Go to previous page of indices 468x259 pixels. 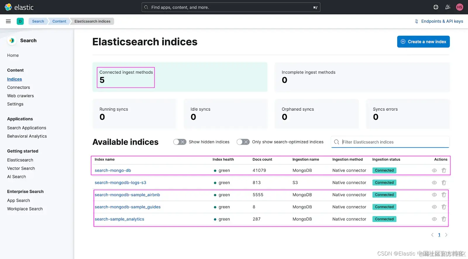click(x=432, y=235)
